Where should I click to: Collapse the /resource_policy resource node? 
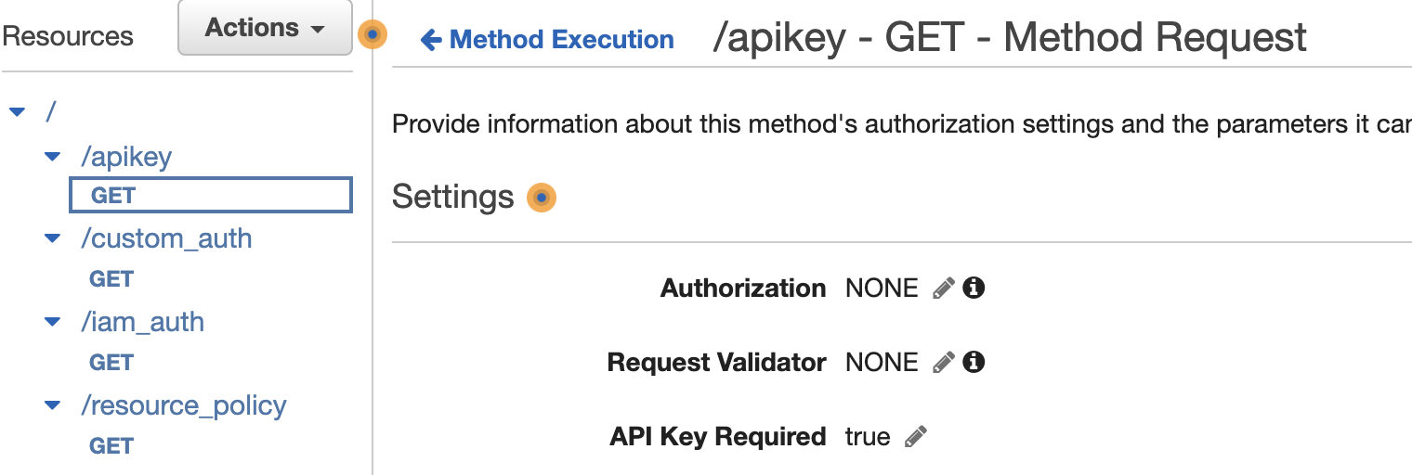(53, 406)
